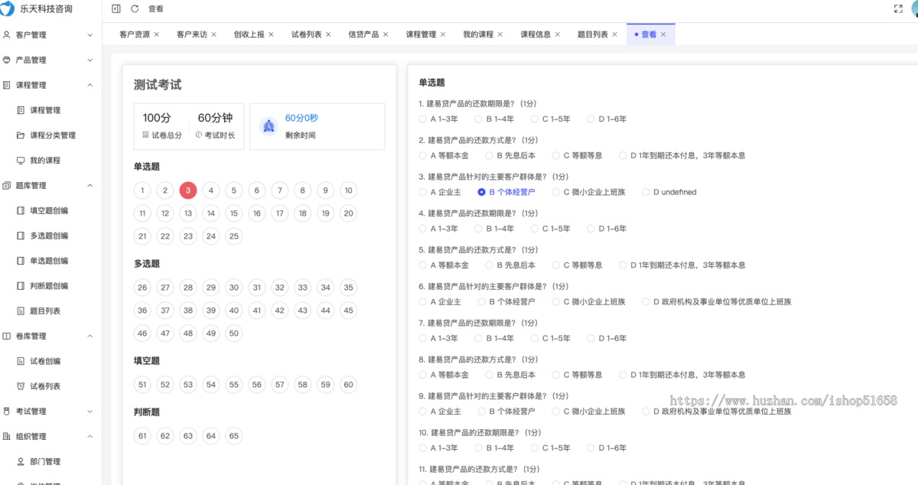
Task: Switch to the 信贷产品 tab
Action: coord(363,34)
